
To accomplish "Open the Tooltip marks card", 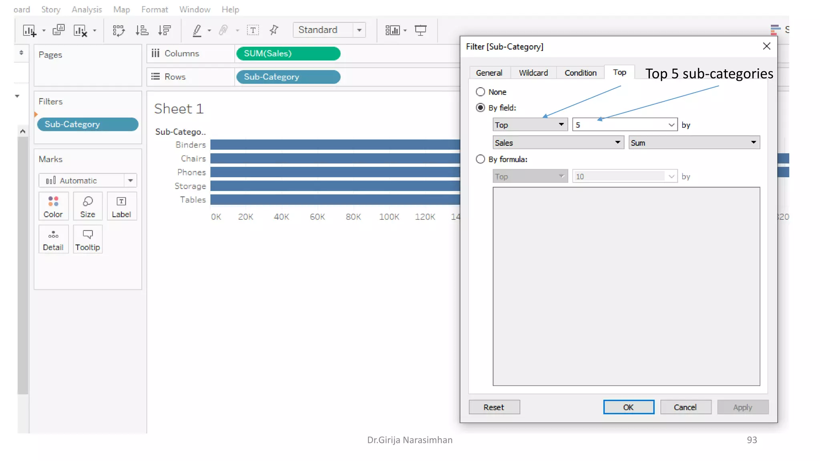I will click(87, 240).
